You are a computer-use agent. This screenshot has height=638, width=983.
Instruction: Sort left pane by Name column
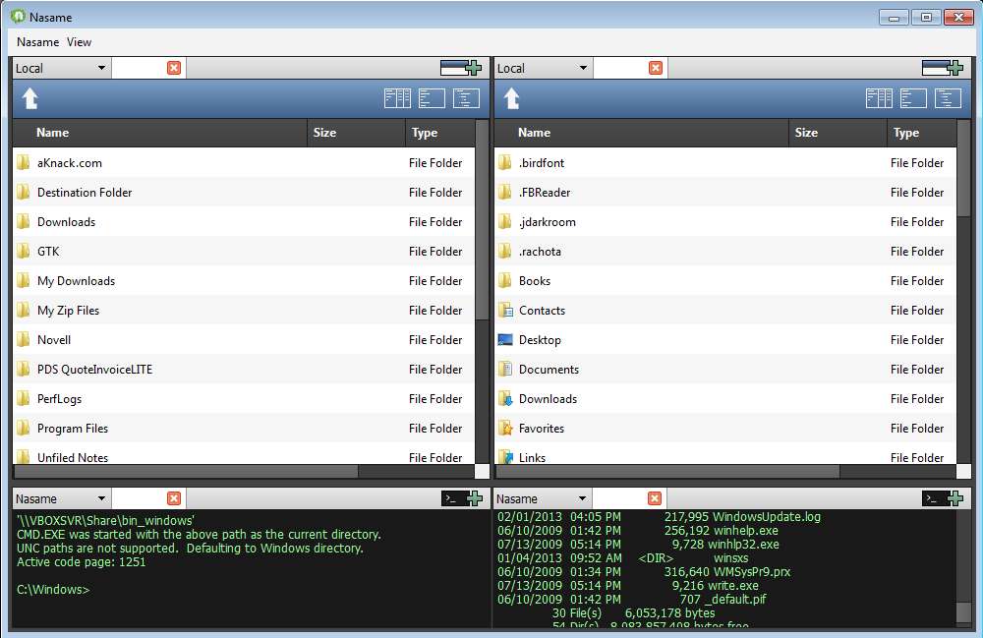(160, 133)
